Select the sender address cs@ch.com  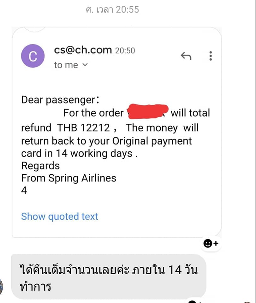click(83, 50)
